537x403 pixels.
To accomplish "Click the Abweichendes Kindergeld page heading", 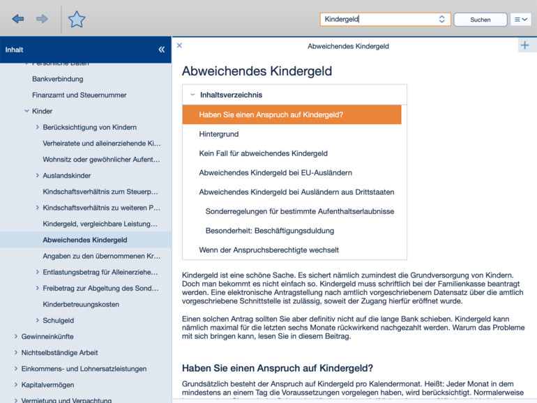I will click(x=257, y=71).
